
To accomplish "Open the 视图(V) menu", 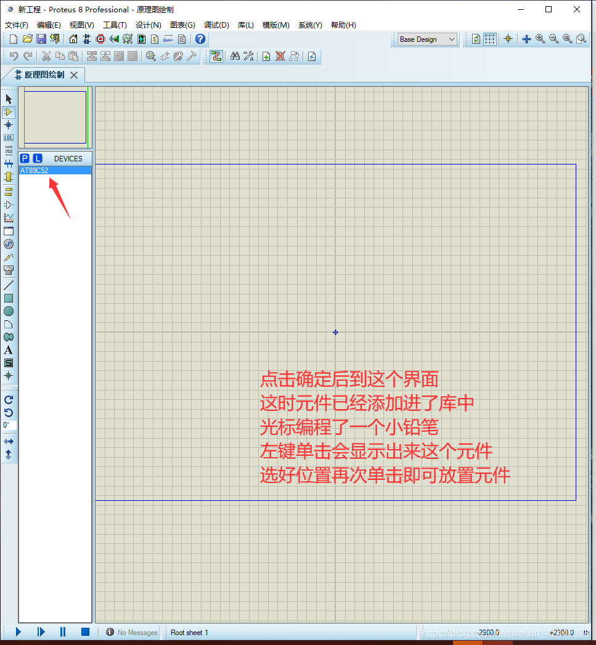I will tap(82, 25).
